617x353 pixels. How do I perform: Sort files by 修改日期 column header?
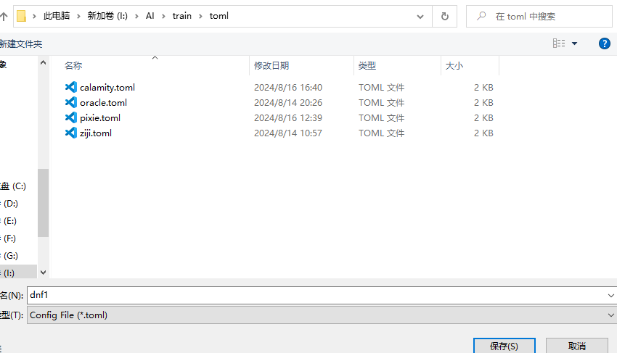point(271,65)
